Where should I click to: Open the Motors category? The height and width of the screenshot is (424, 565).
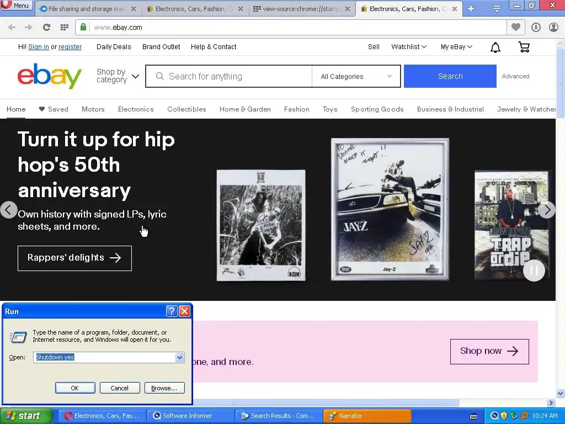tap(93, 109)
